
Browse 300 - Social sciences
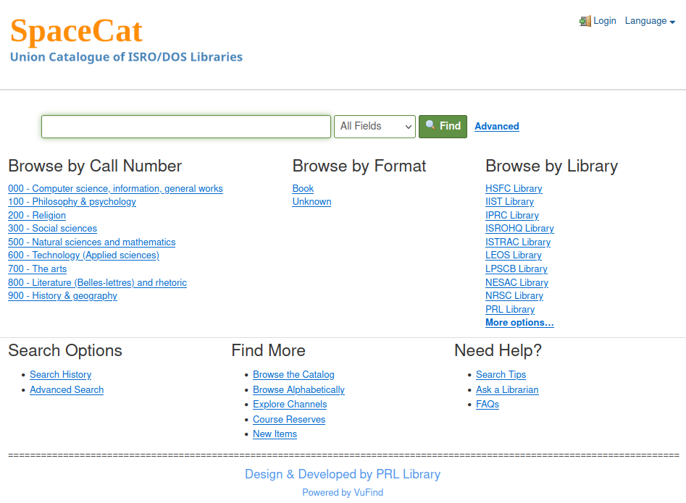point(52,228)
